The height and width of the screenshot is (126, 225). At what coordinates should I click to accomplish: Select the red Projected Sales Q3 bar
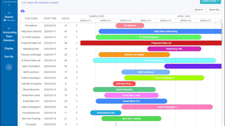pyautogui.click(x=151, y=43)
